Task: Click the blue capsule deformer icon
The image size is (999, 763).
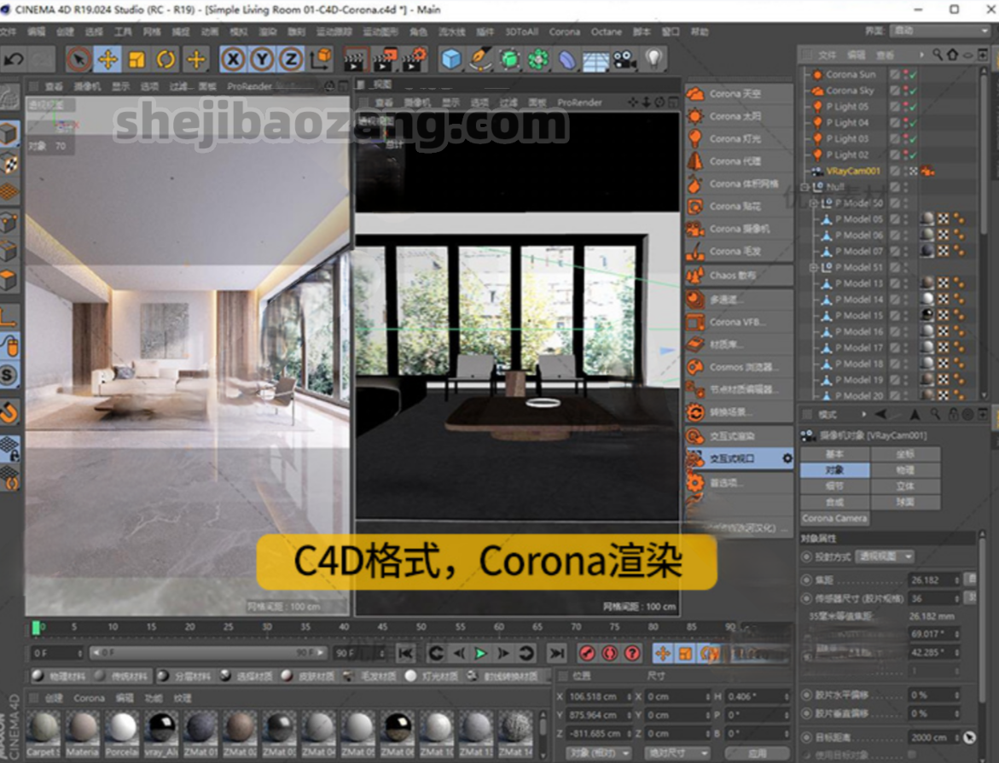Action: 566,59
